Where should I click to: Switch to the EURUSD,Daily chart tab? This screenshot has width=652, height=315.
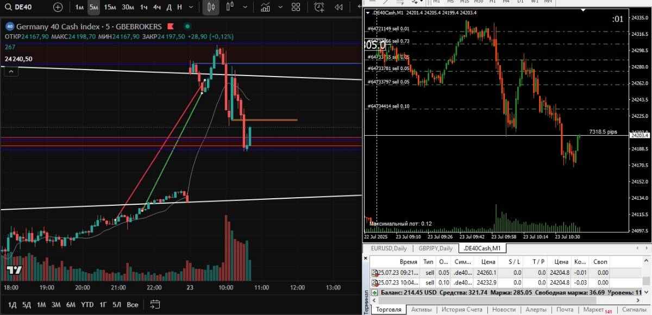coord(388,248)
